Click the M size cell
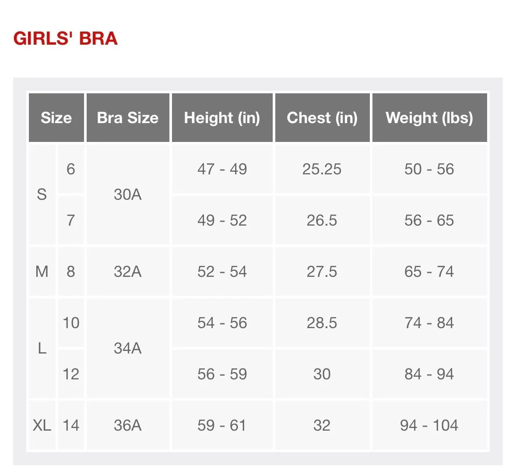 pos(42,272)
